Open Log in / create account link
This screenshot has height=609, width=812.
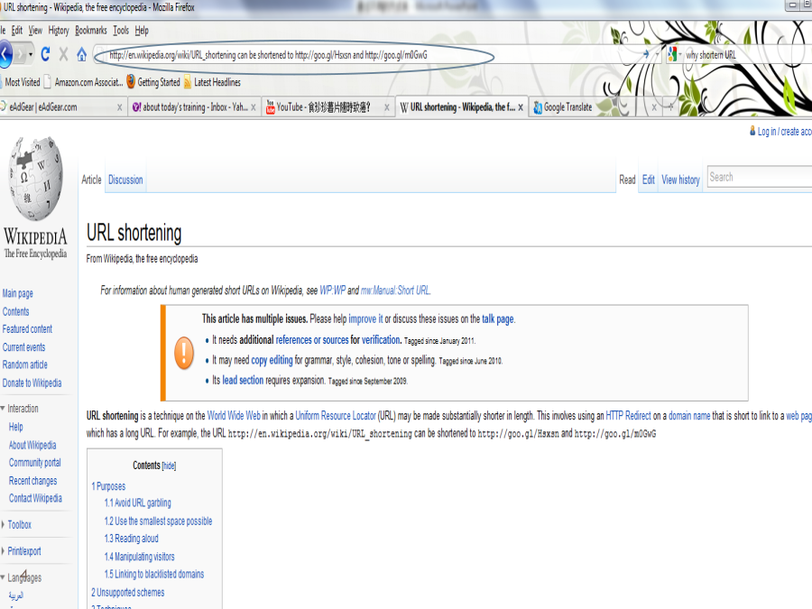pyautogui.click(x=784, y=132)
